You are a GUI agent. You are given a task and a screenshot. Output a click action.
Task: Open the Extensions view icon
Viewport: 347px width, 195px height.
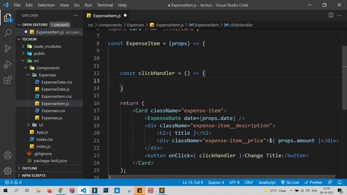[8, 80]
